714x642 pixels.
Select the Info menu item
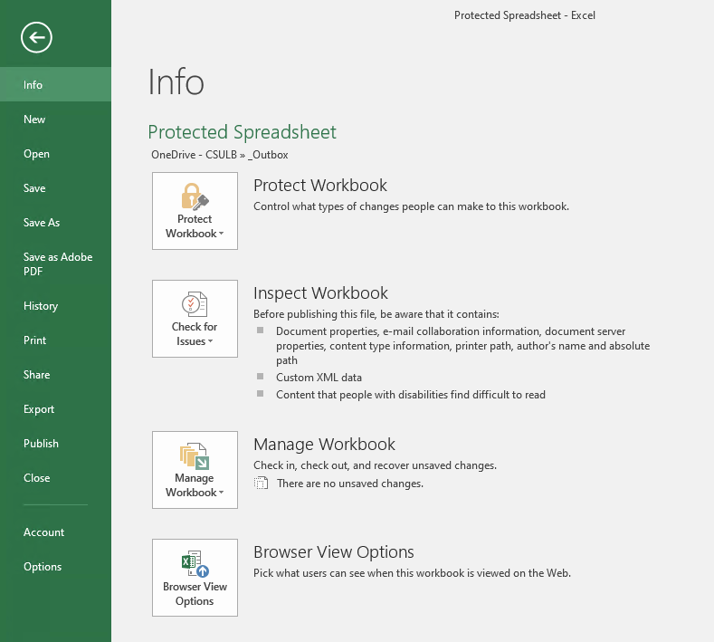tap(55, 85)
